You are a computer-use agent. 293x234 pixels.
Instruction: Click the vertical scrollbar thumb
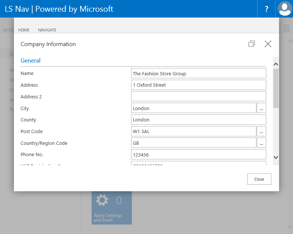point(276,88)
